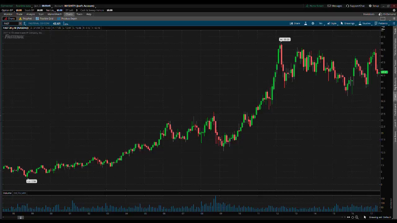Switch to the Trade tab
This screenshot has height=223, width=397.
pyautogui.click(x=19, y=14)
